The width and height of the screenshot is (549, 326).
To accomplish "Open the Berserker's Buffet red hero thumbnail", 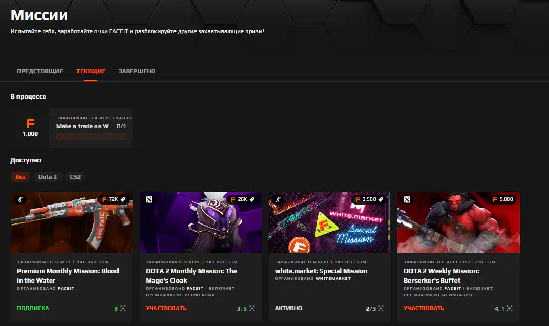I will (x=458, y=222).
